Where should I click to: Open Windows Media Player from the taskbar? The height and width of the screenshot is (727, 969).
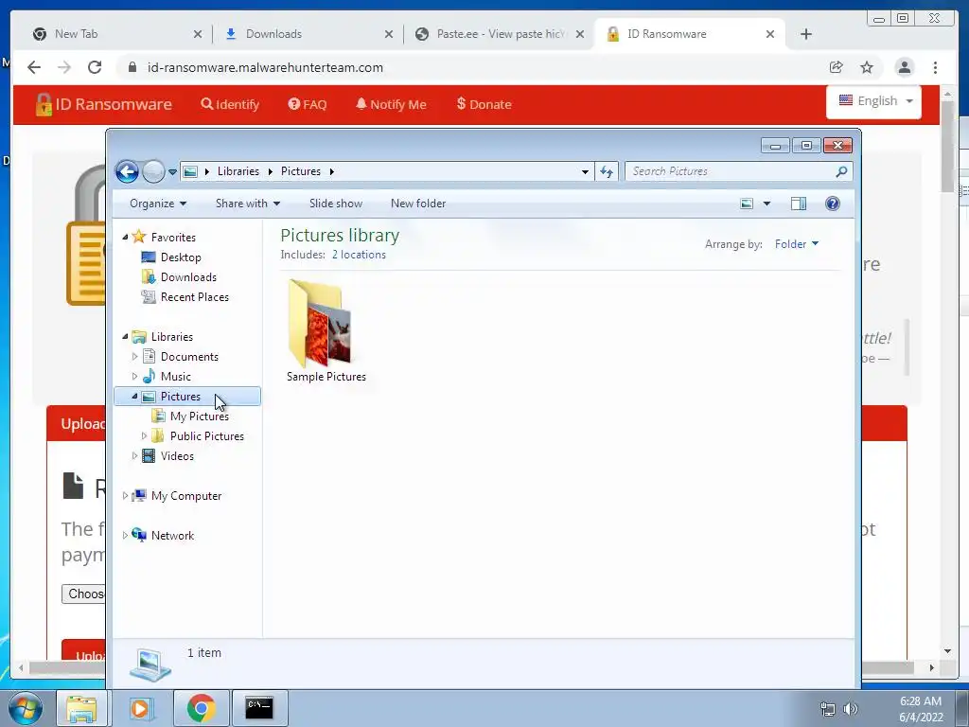pos(140,708)
